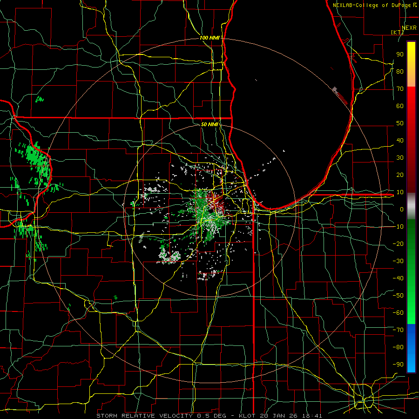This screenshot has width=419, height=419.
Task: Click the 100 NMI range ring label
Action: point(209,38)
